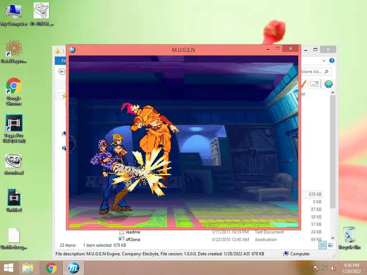Launch the DataWagon desktop shortcut
367x275 pixels.
click(14, 52)
